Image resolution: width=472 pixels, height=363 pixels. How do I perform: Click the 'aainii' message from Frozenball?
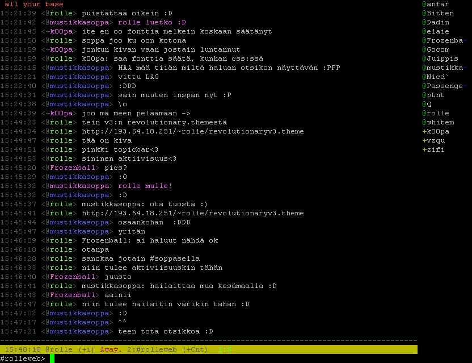[117, 295]
